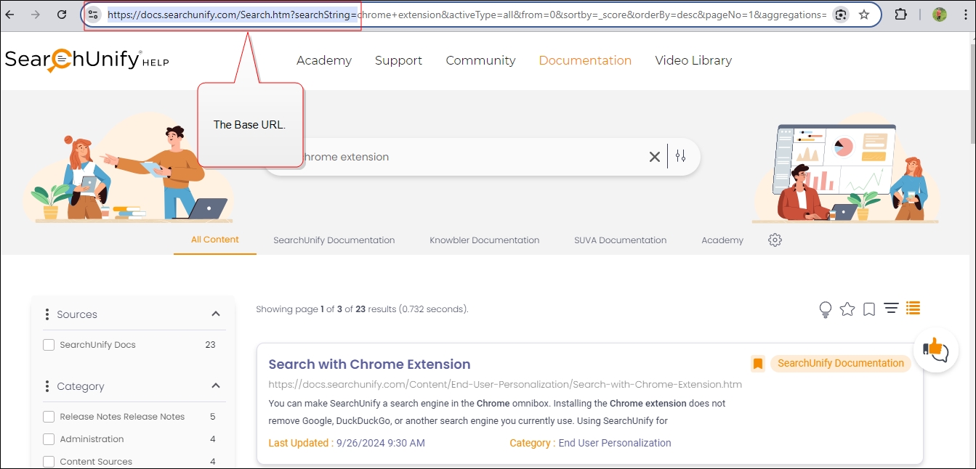Open the browser extensions puzzle icon
The width and height of the screenshot is (976, 469).
pos(900,15)
